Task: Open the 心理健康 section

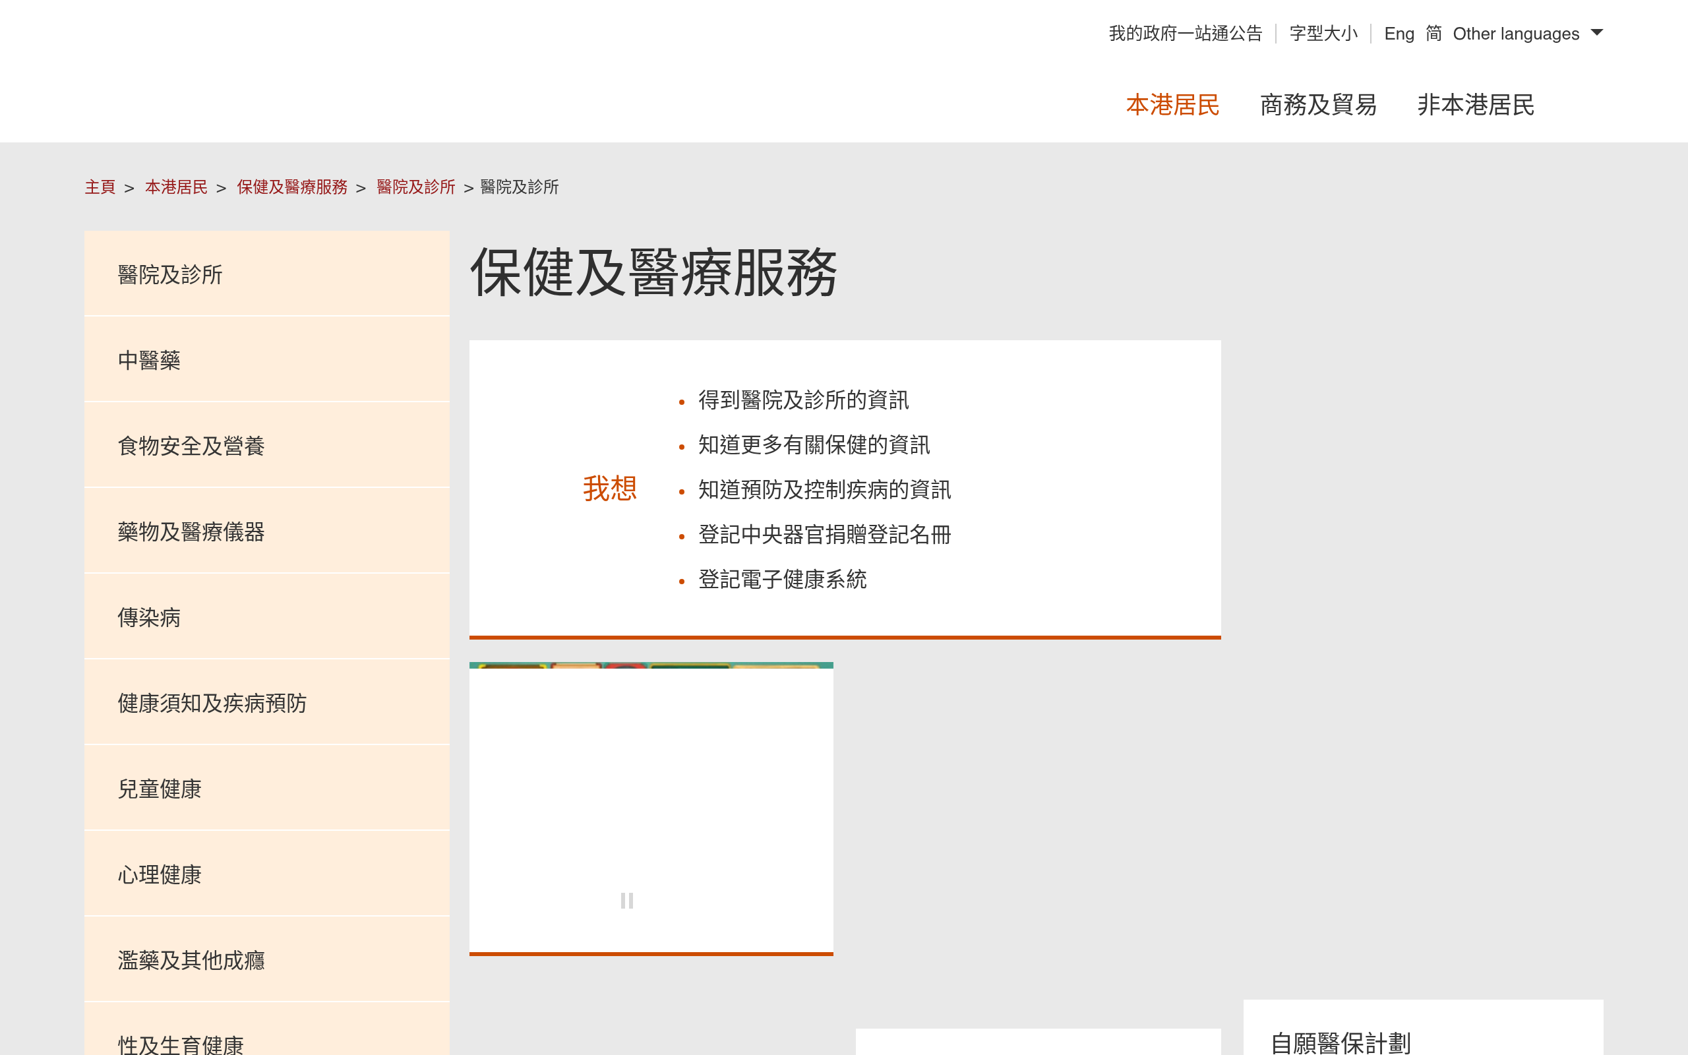Action: tap(160, 876)
